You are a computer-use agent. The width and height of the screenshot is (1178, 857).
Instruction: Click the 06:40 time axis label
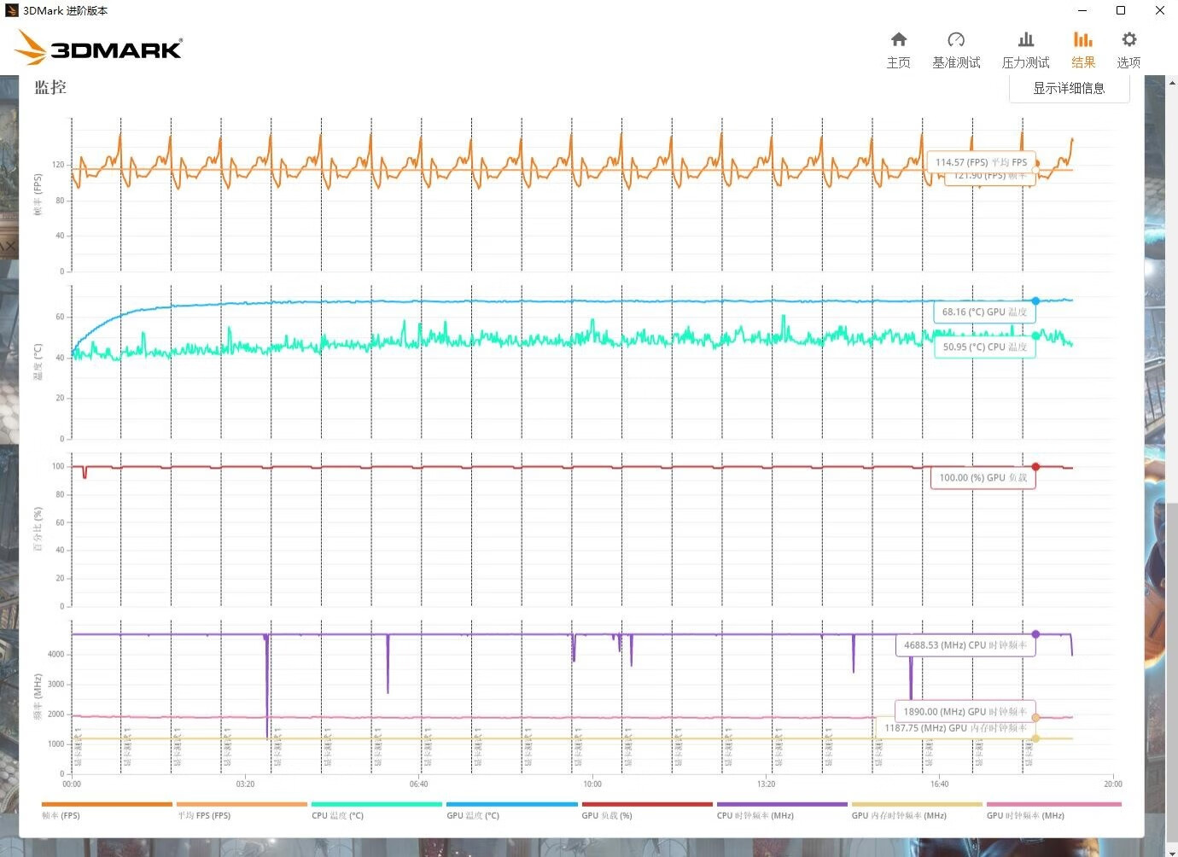click(418, 784)
